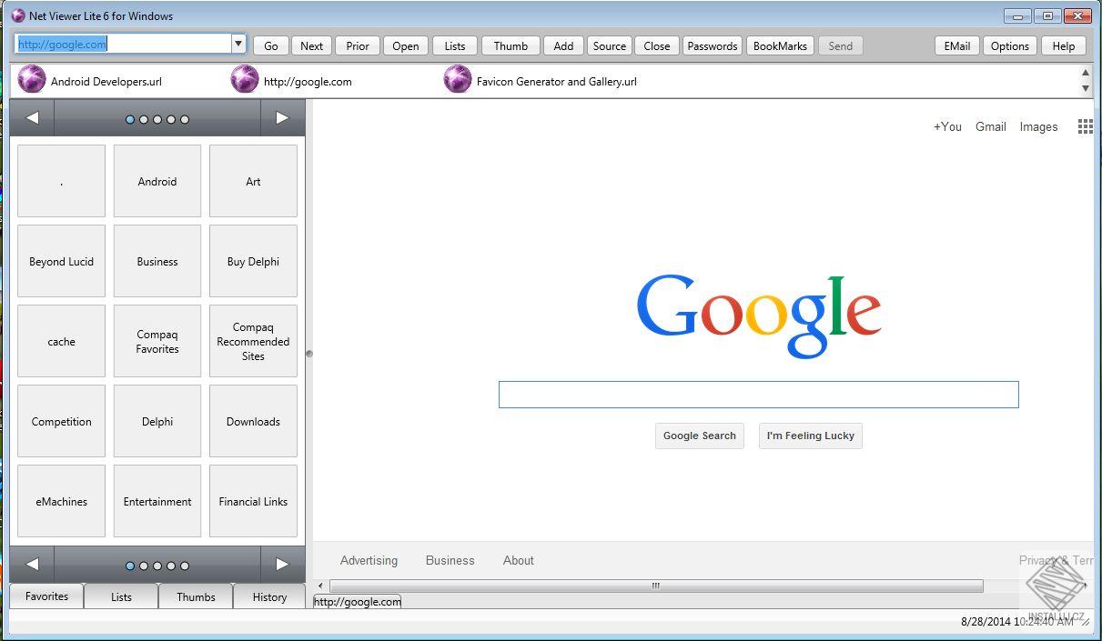Screen dimensions: 1102x641
Task: Click the http://google.com globe icon
Action: click(x=244, y=80)
